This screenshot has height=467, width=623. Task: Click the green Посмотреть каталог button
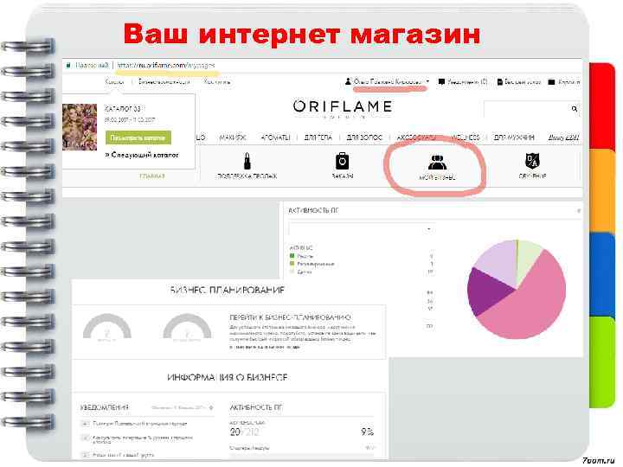click(138, 138)
